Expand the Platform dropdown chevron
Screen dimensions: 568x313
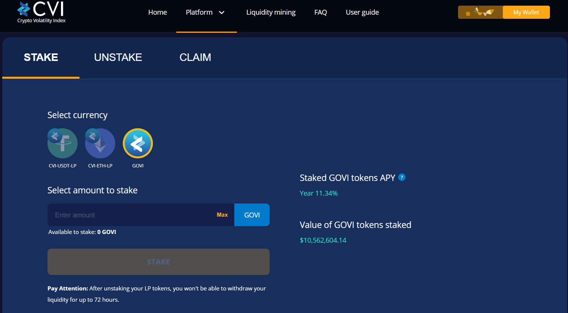click(x=222, y=12)
